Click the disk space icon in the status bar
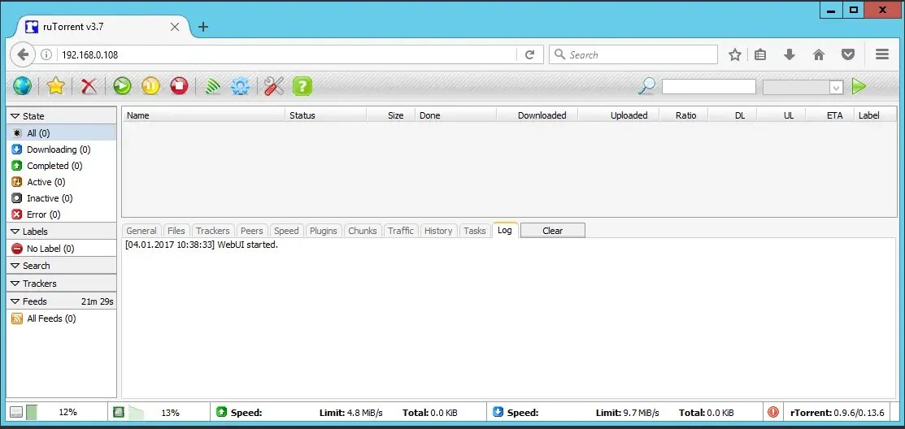The width and height of the screenshot is (905, 429). pos(16,412)
